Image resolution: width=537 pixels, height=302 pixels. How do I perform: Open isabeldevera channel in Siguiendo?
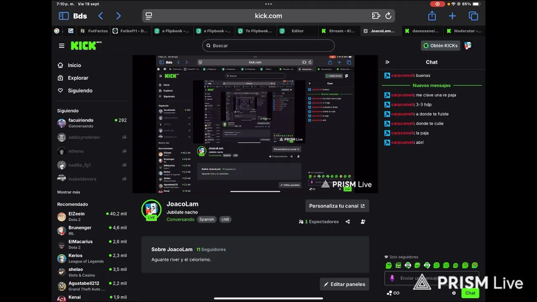(x=92, y=179)
